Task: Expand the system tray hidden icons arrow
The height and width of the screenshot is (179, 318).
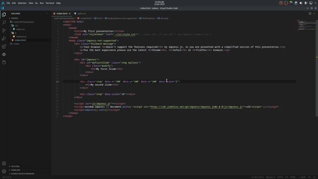Action: pos(316,3)
